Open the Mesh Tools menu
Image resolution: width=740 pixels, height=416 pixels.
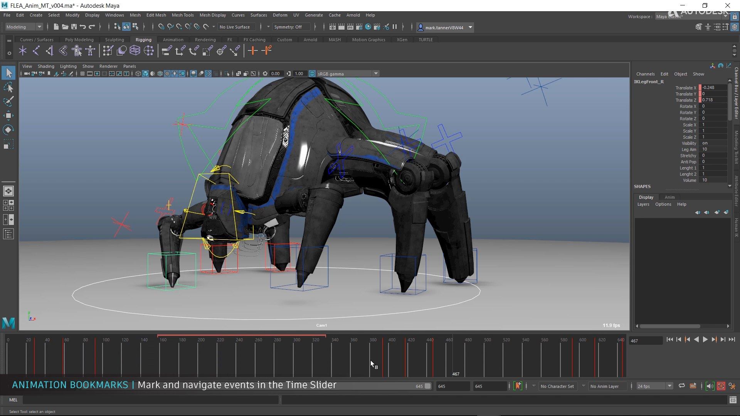[x=183, y=15]
